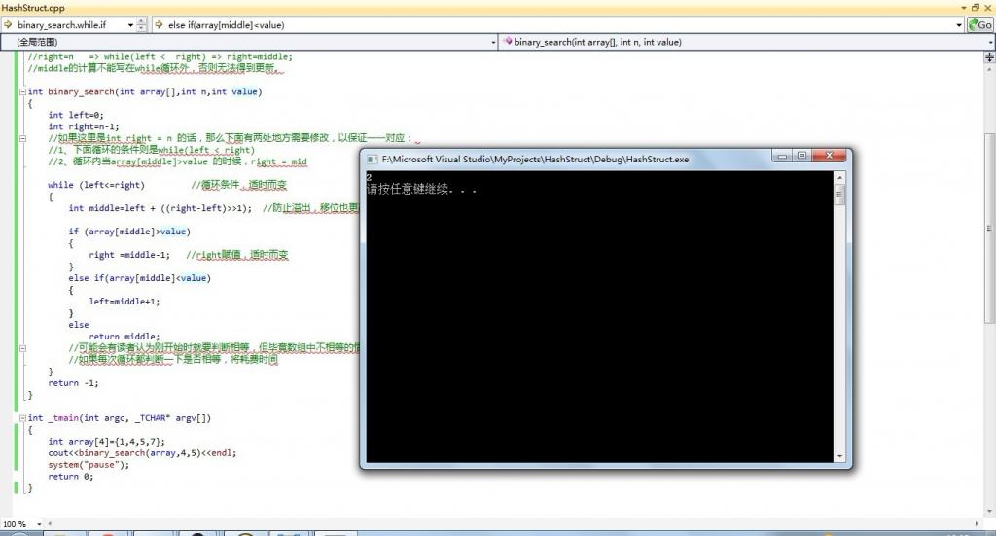Click the arrow icon beside binary_search.while.if
The width and height of the screenshot is (996, 536).
(x=9, y=24)
